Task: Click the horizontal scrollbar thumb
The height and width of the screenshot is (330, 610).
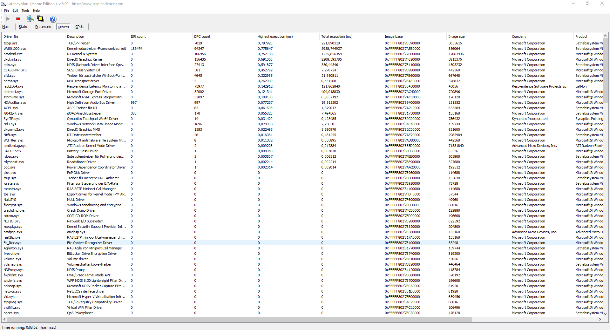Action: pyautogui.click(x=240, y=319)
